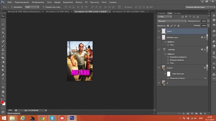Enable the Автовыбор checkbox
Image resolution: width=216 pixels, height=121 pixels.
12,7
